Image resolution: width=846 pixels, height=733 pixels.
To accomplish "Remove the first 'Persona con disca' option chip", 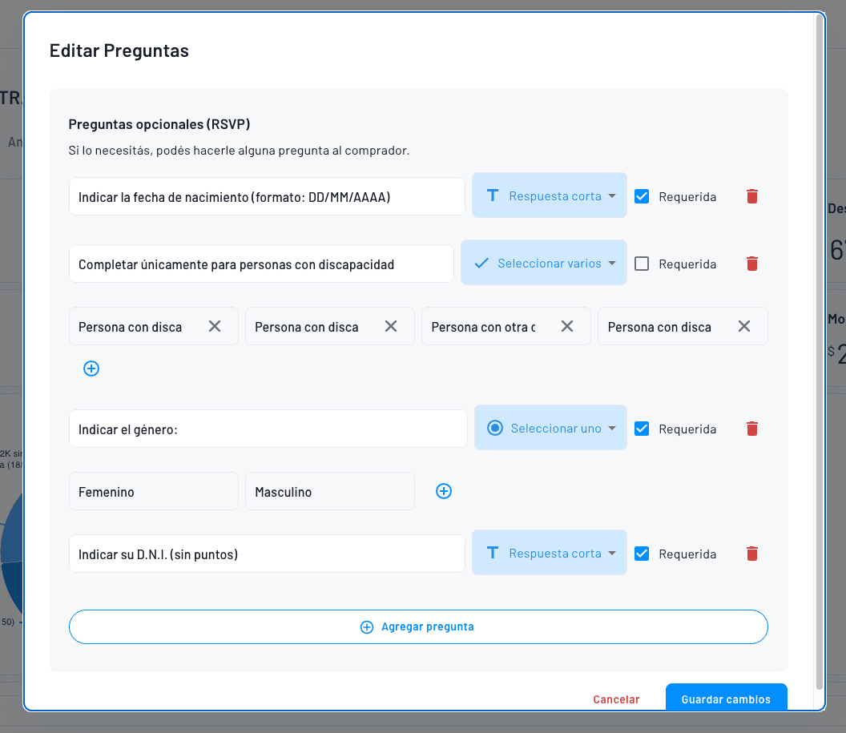I will [x=214, y=326].
